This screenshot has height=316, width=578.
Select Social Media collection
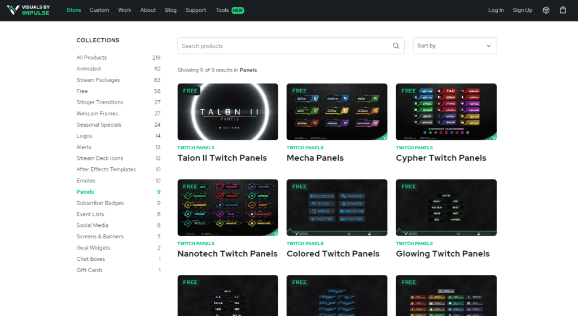point(92,225)
